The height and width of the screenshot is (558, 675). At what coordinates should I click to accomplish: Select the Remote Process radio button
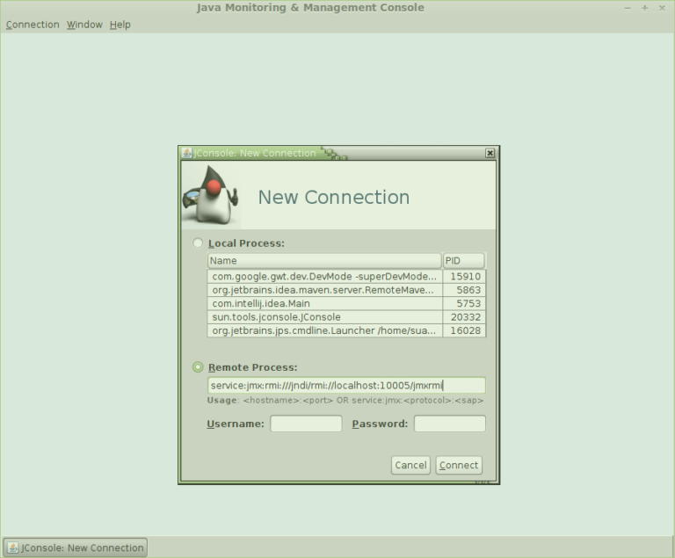198,367
